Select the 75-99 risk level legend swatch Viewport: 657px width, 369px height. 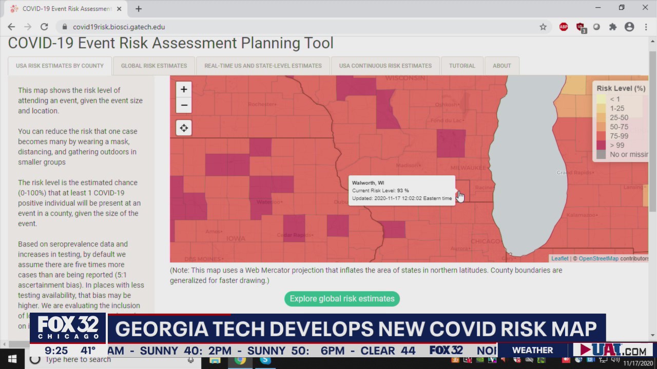tap(601, 136)
